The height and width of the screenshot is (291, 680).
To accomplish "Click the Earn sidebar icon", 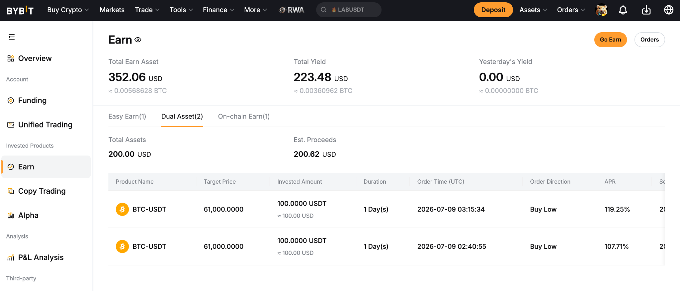I will [11, 167].
